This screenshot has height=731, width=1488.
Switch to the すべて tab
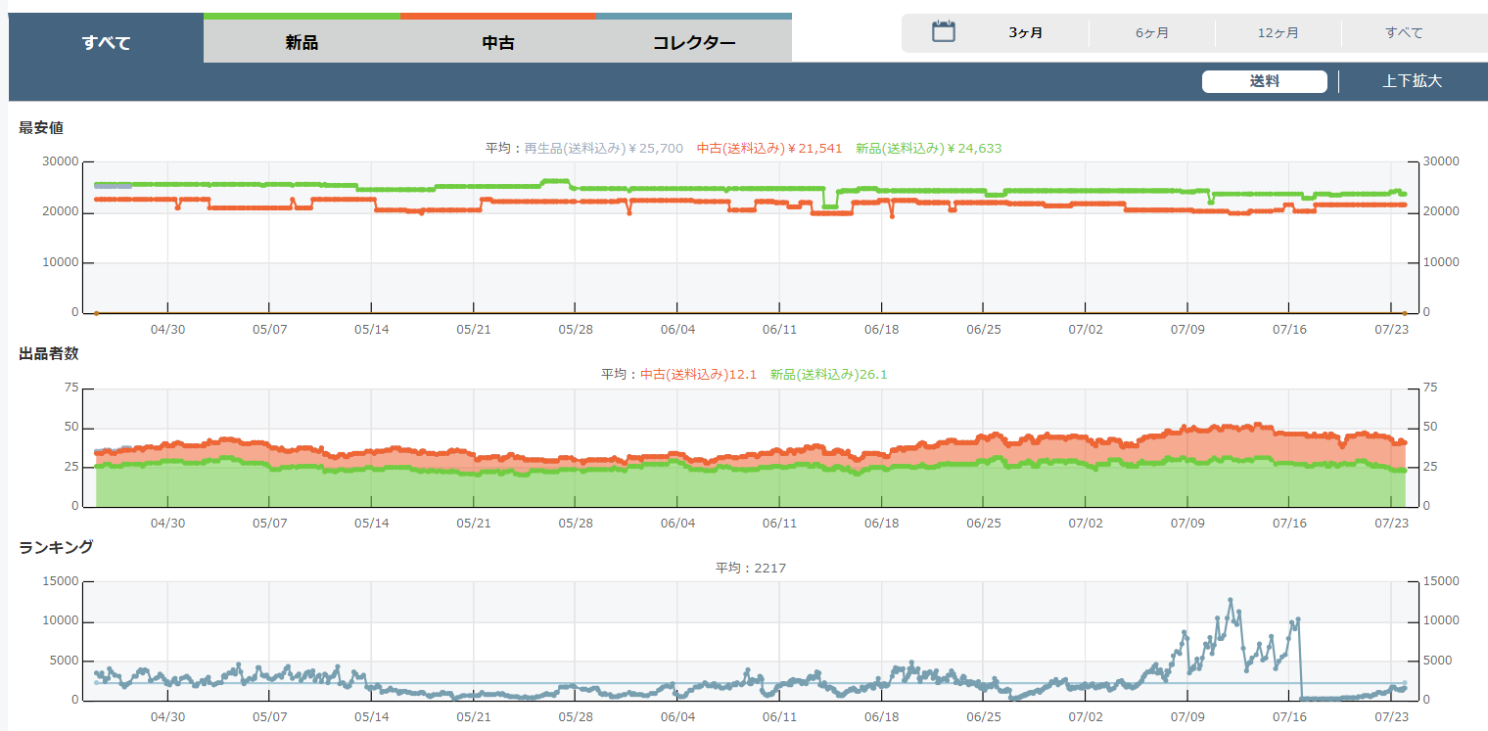point(106,42)
